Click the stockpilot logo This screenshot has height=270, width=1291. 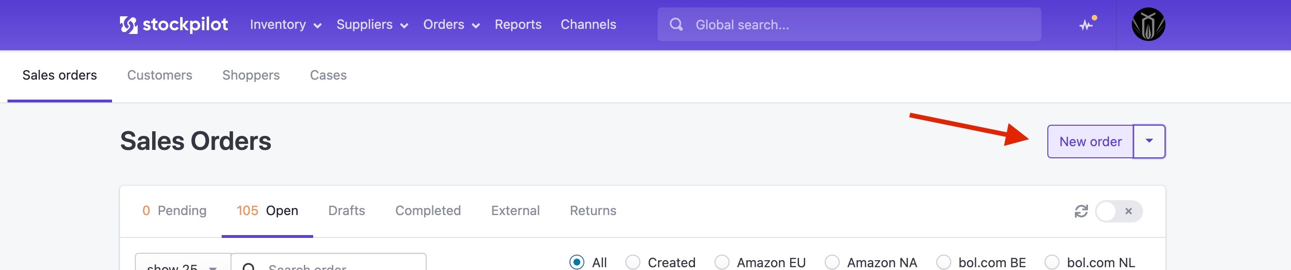coord(174,25)
